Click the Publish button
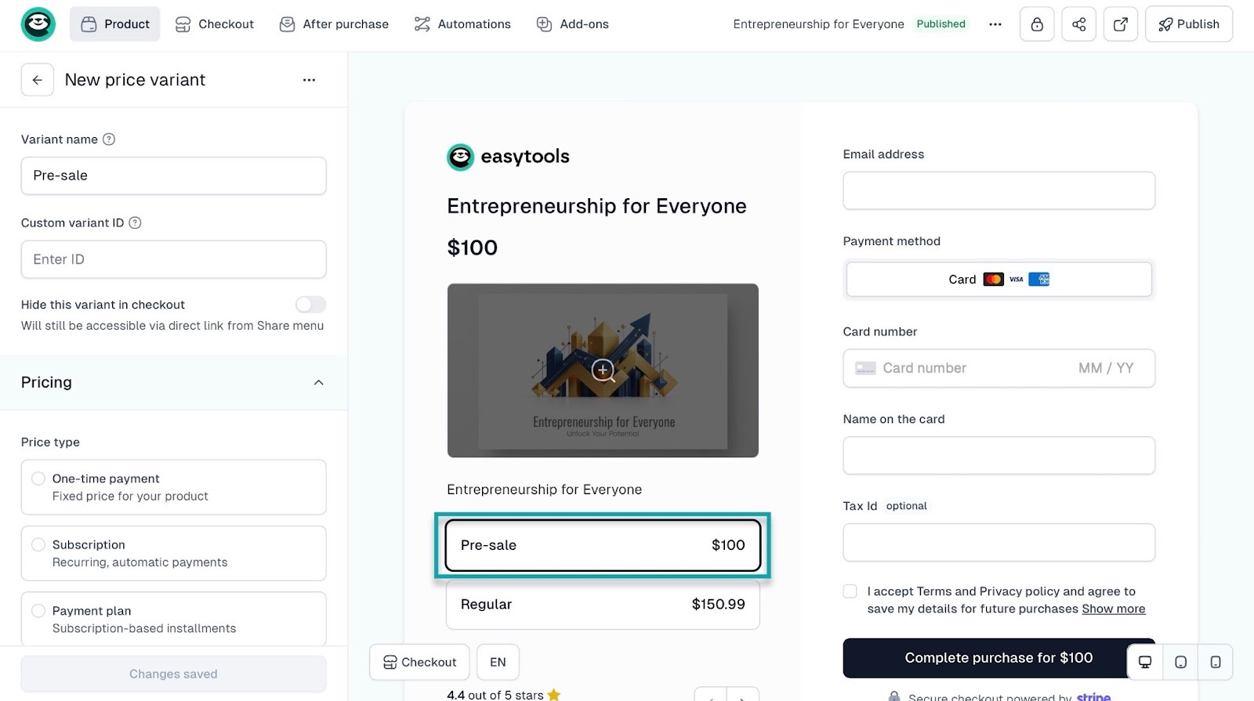Image resolution: width=1254 pixels, height=701 pixels. tap(1188, 24)
